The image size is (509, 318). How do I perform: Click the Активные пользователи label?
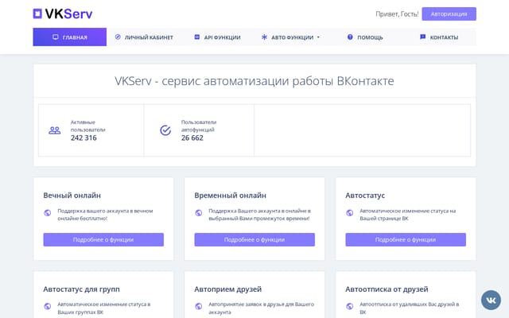88,126
